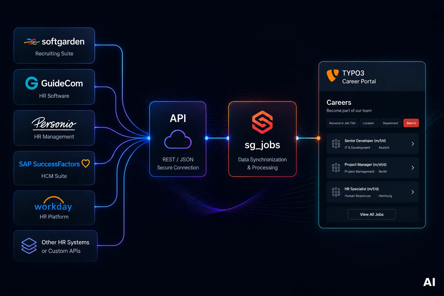
Task: Click the 'Recruiting Suite' label
Action: pos(54,54)
